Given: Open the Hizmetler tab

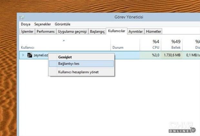Looking at the screenshot, I should coord(153,31).
